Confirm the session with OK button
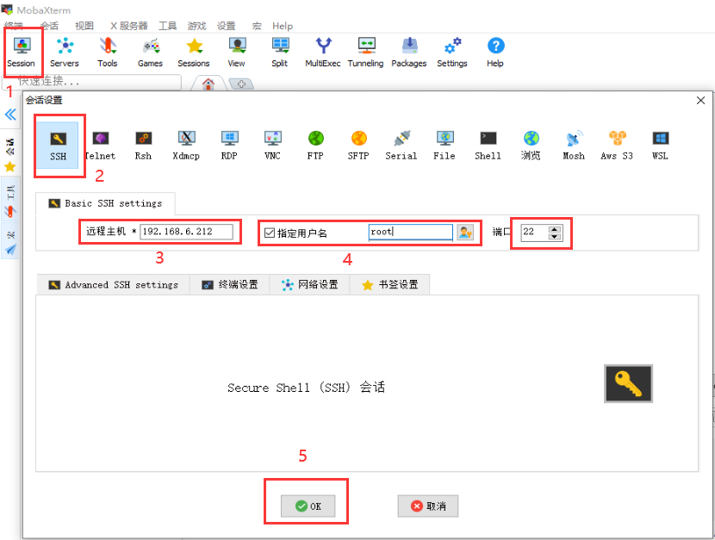Viewport: 715px width, 540px height. [308, 506]
